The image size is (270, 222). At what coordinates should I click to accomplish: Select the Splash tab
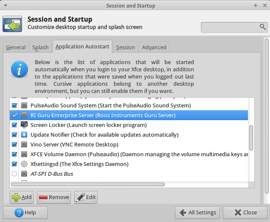point(40,47)
